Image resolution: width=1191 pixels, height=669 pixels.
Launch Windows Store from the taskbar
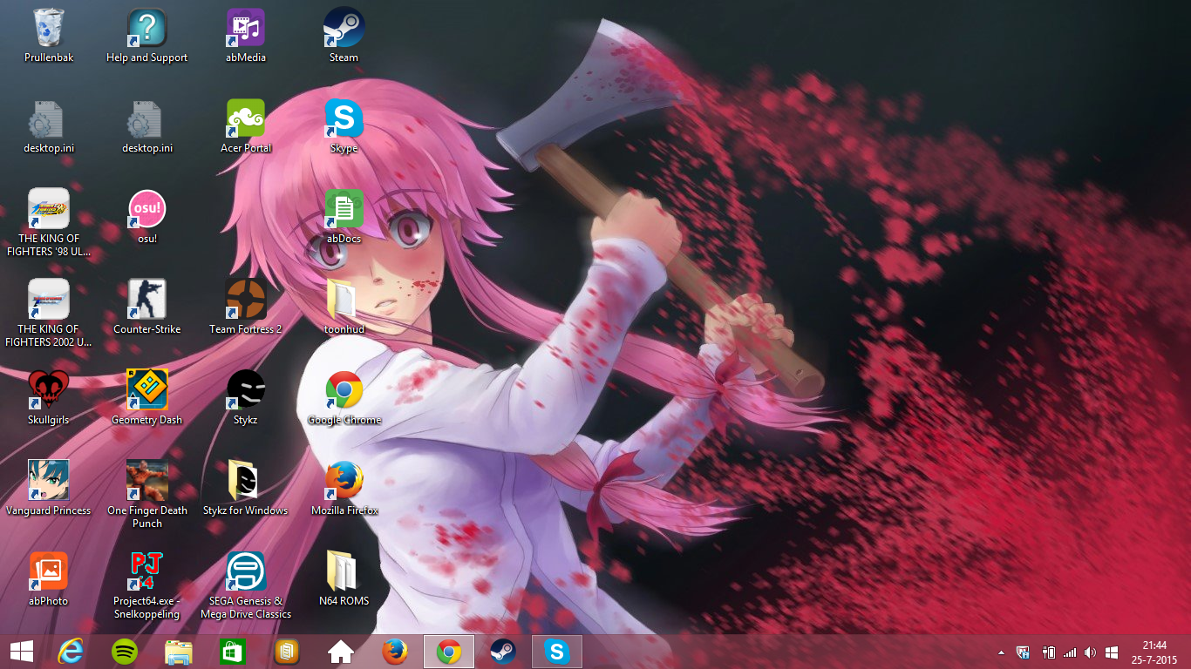(233, 652)
